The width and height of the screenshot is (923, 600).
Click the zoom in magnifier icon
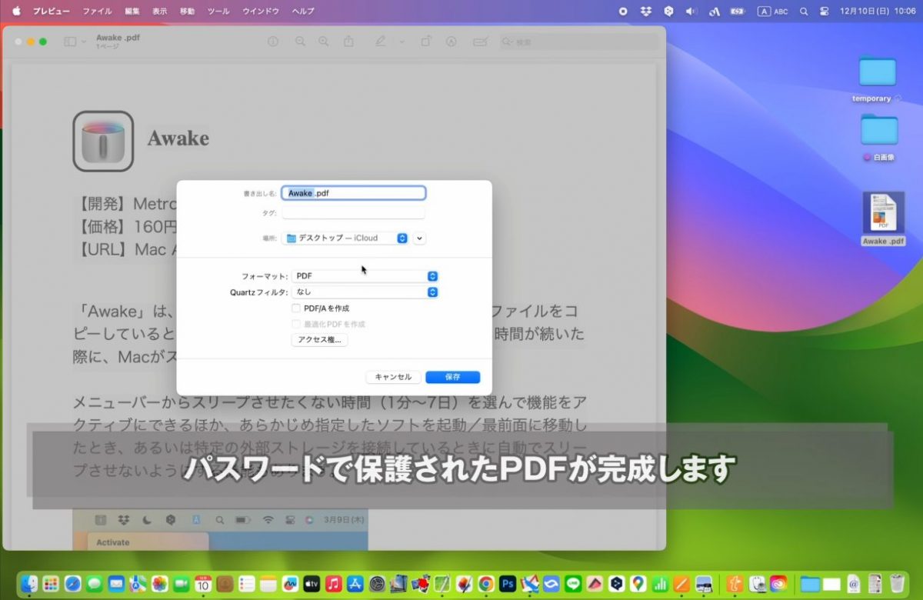tap(324, 42)
